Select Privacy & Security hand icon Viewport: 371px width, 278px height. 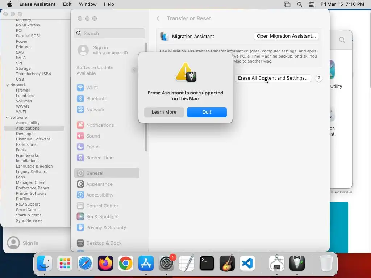(x=80, y=228)
